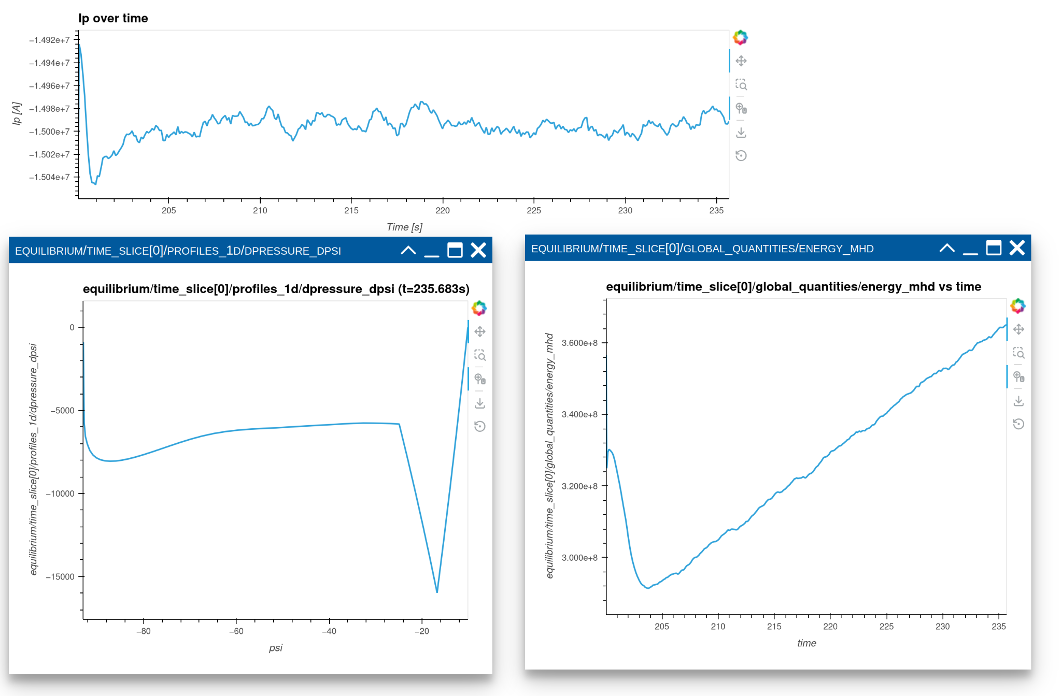Reset the dpressure_dpsi plot view
Viewport: 1062px width, 696px height.
479,426
